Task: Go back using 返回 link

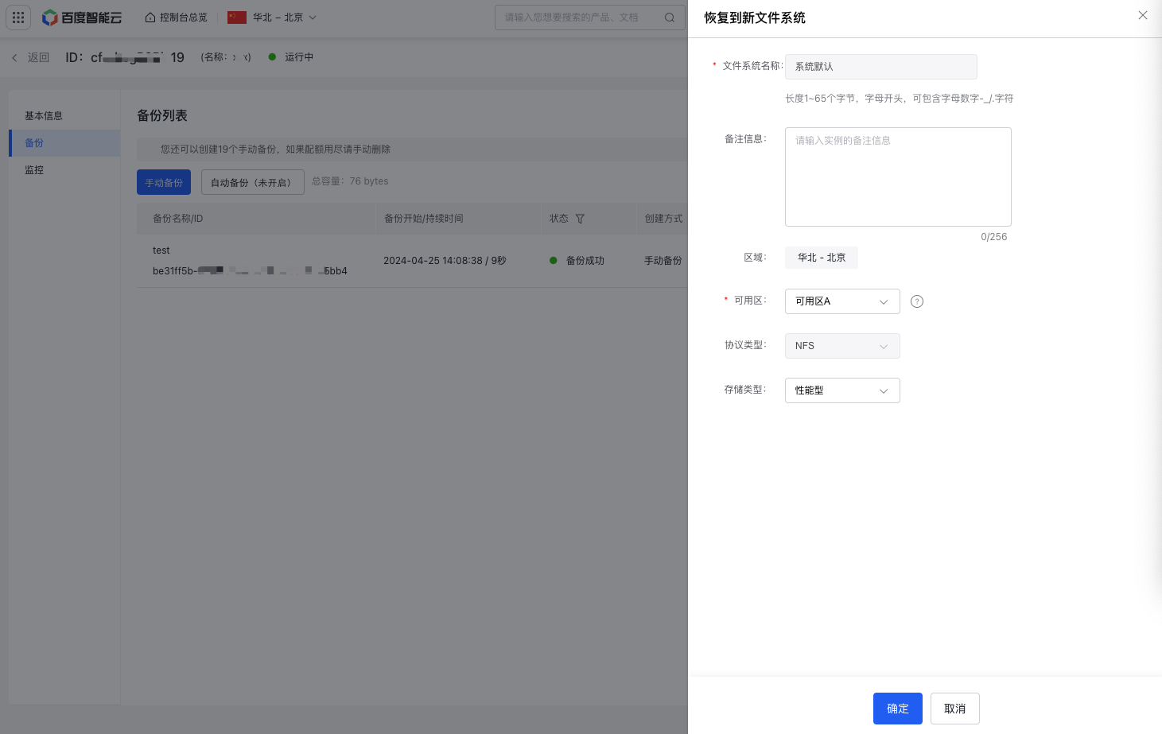Action: tap(30, 57)
